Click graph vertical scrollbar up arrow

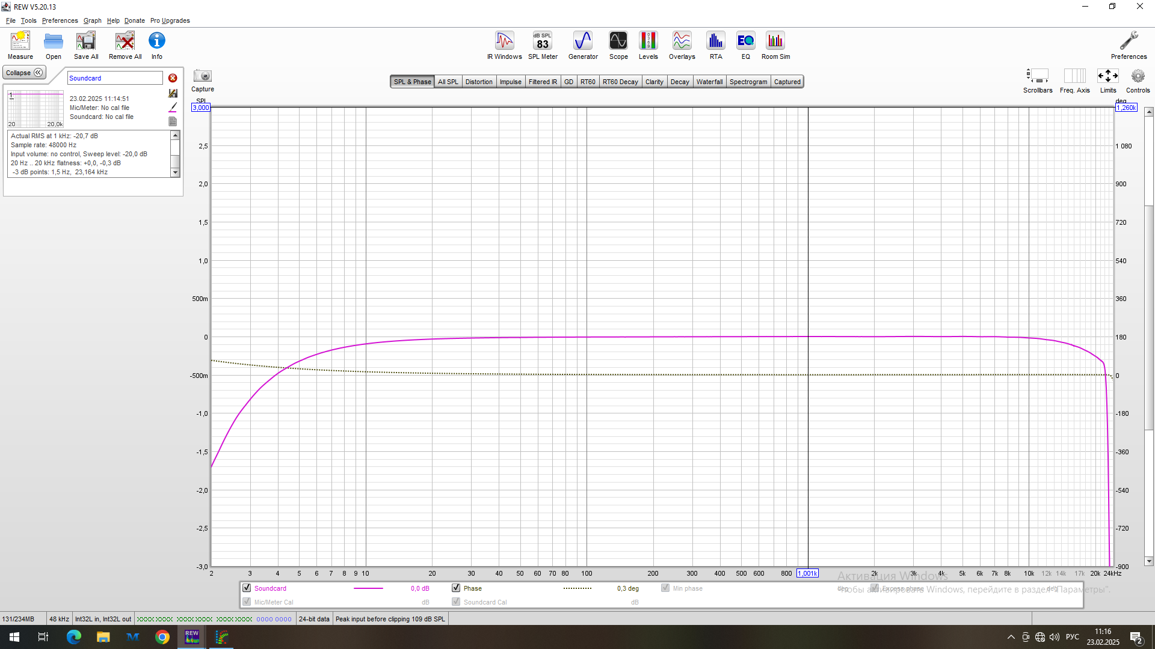pyautogui.click(x=1149, y=112)
